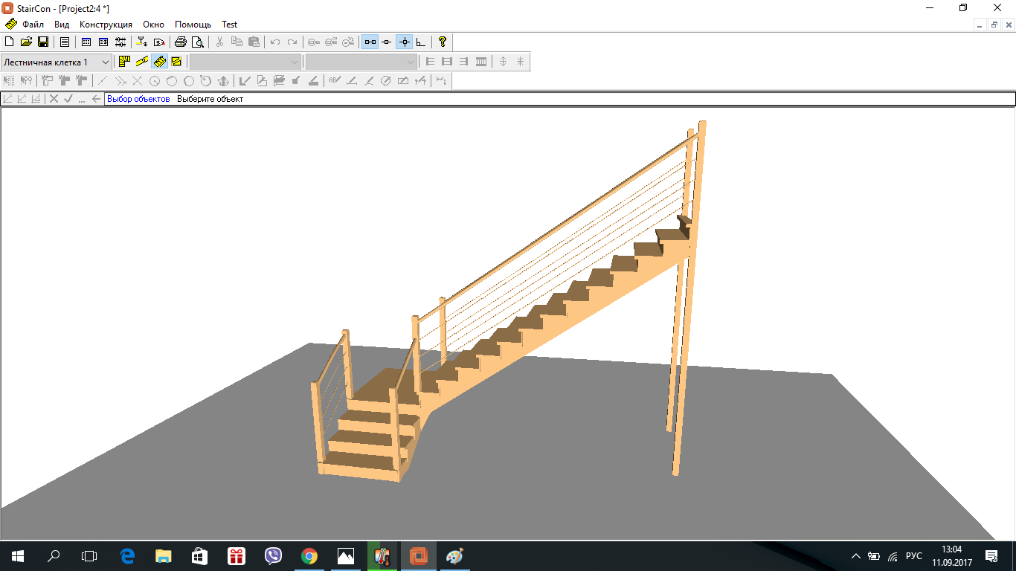This screenshot has width=1016, height=571.
Task: Open File Explorer from the taskbar
Action: (x=164, y=556)
